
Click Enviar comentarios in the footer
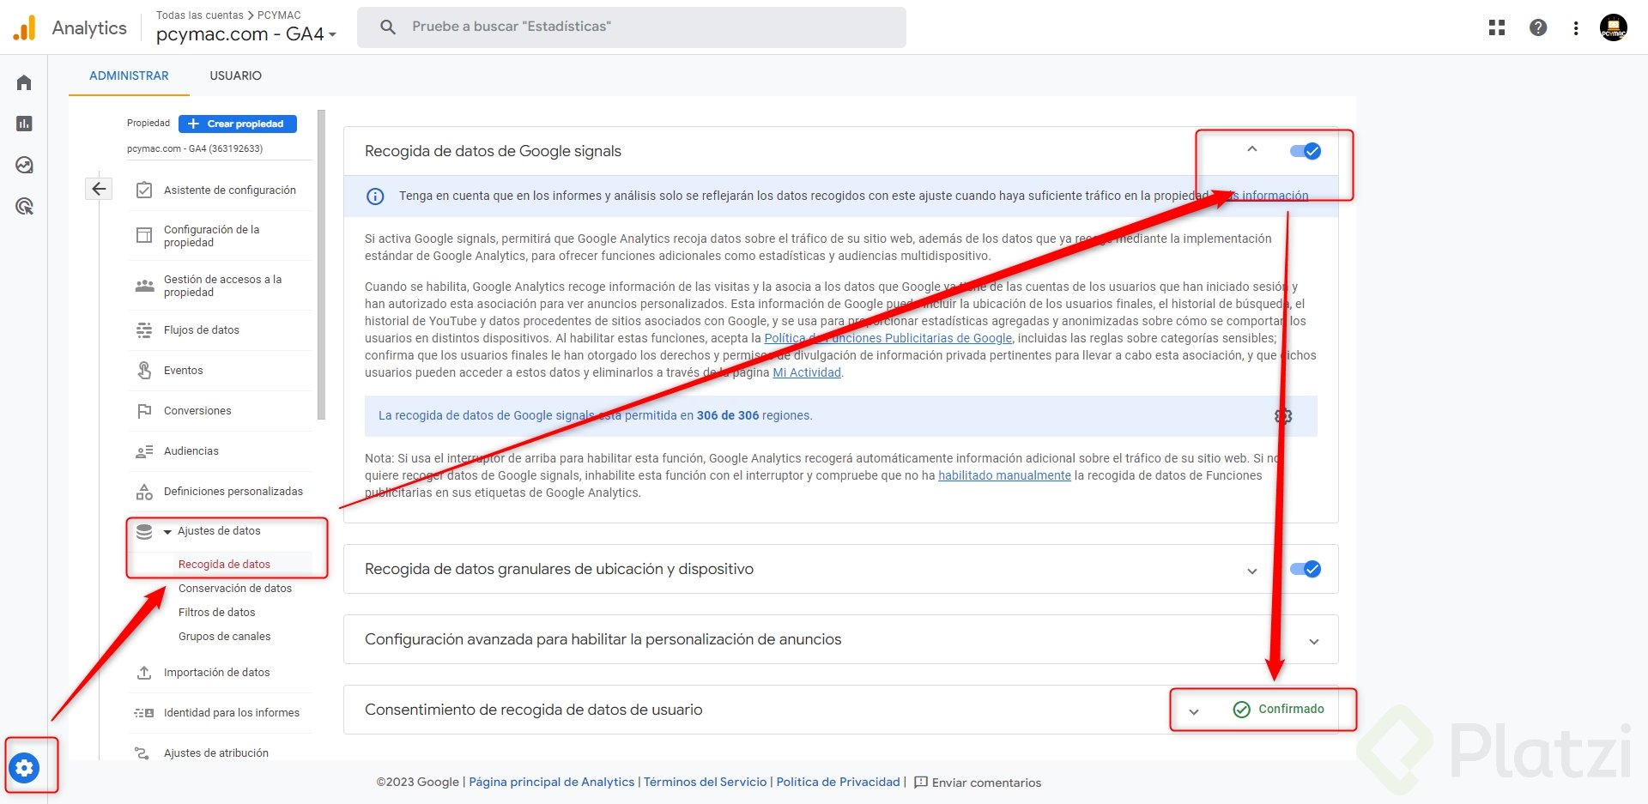(x=978, y=783)
